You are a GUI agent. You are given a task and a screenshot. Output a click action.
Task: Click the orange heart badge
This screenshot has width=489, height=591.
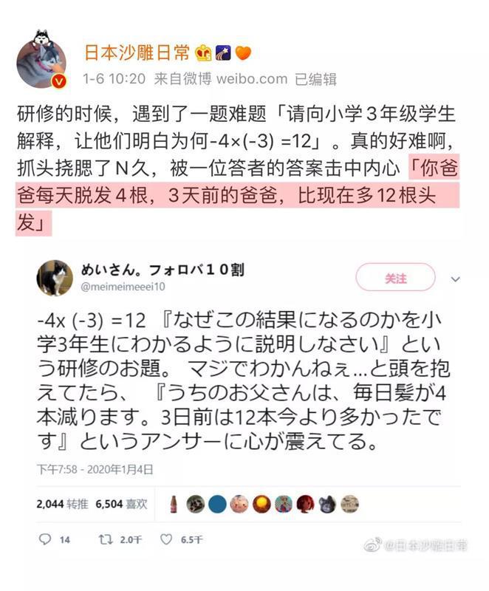point(243,53)
